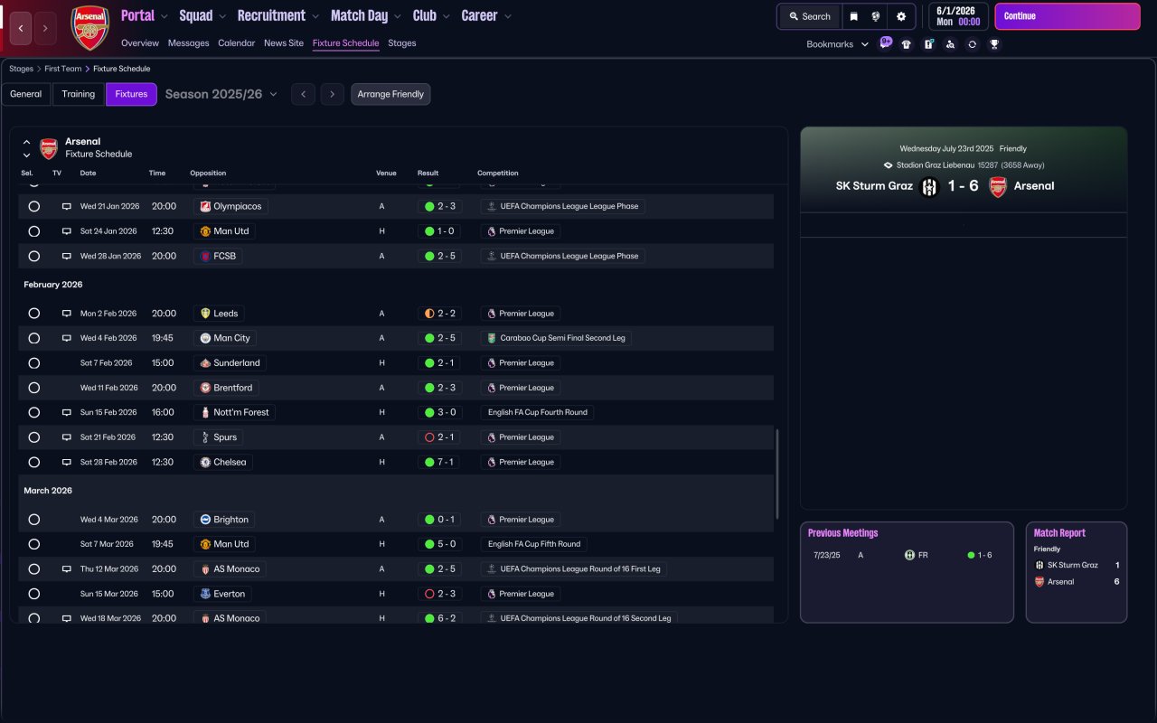Screen dimensions: 1157x723
Task: Click the TV icon on Man Utd row
Action: [x=66, y=231]
